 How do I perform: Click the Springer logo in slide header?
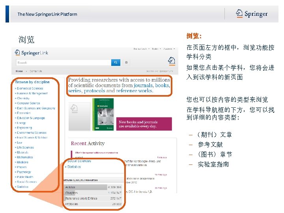click(252, 14)
